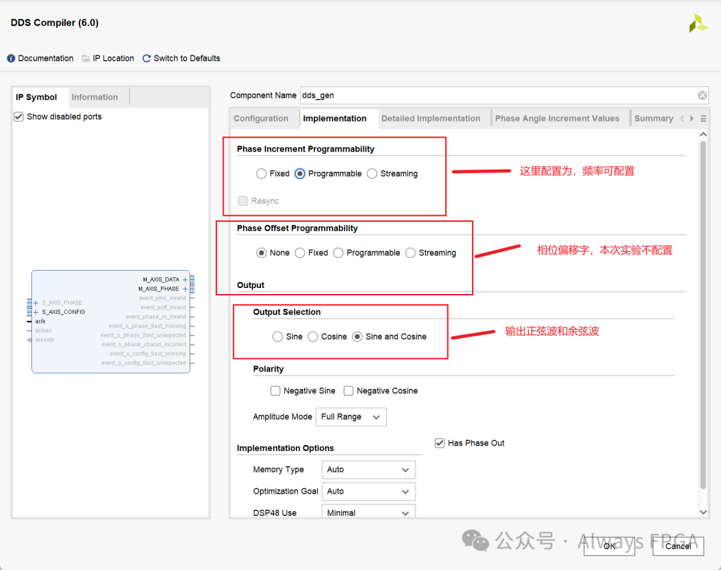Viewport: 721px width, 570px height.
Task: Open the tab list menu icon
Action: click(703, 119)
